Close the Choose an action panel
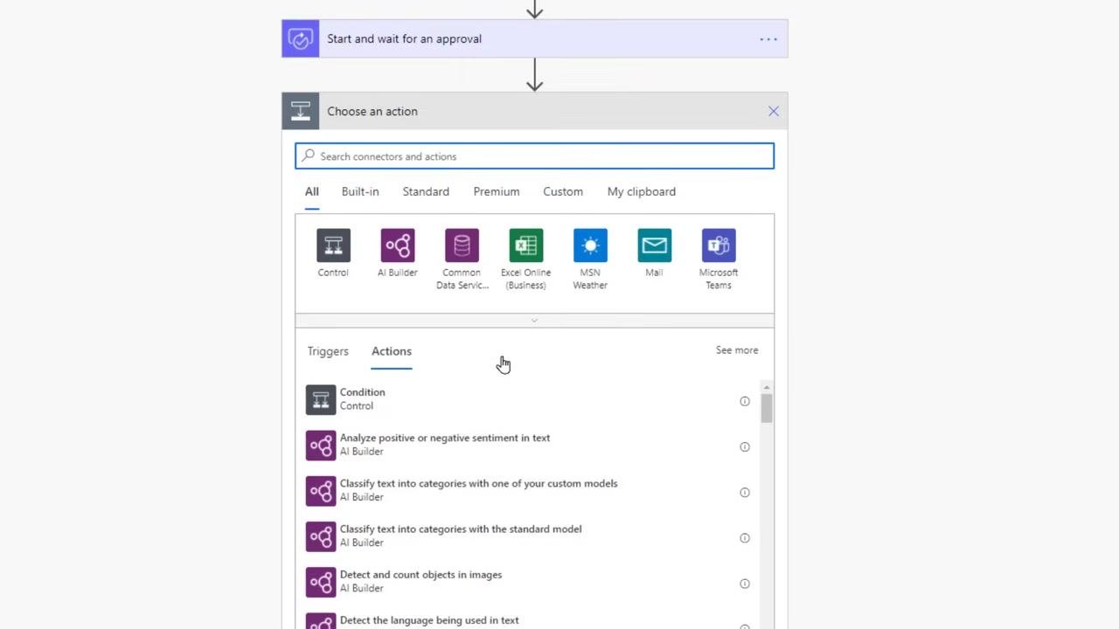Viewport: 1119px width, 629px height. pos(774,111)
